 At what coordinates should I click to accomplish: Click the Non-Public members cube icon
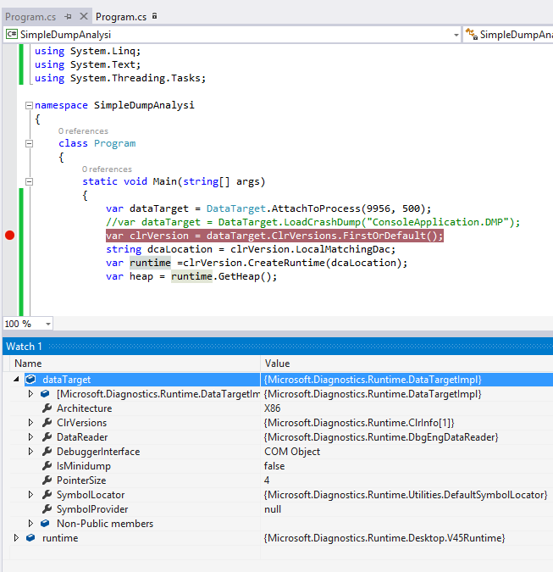(45, 523)
